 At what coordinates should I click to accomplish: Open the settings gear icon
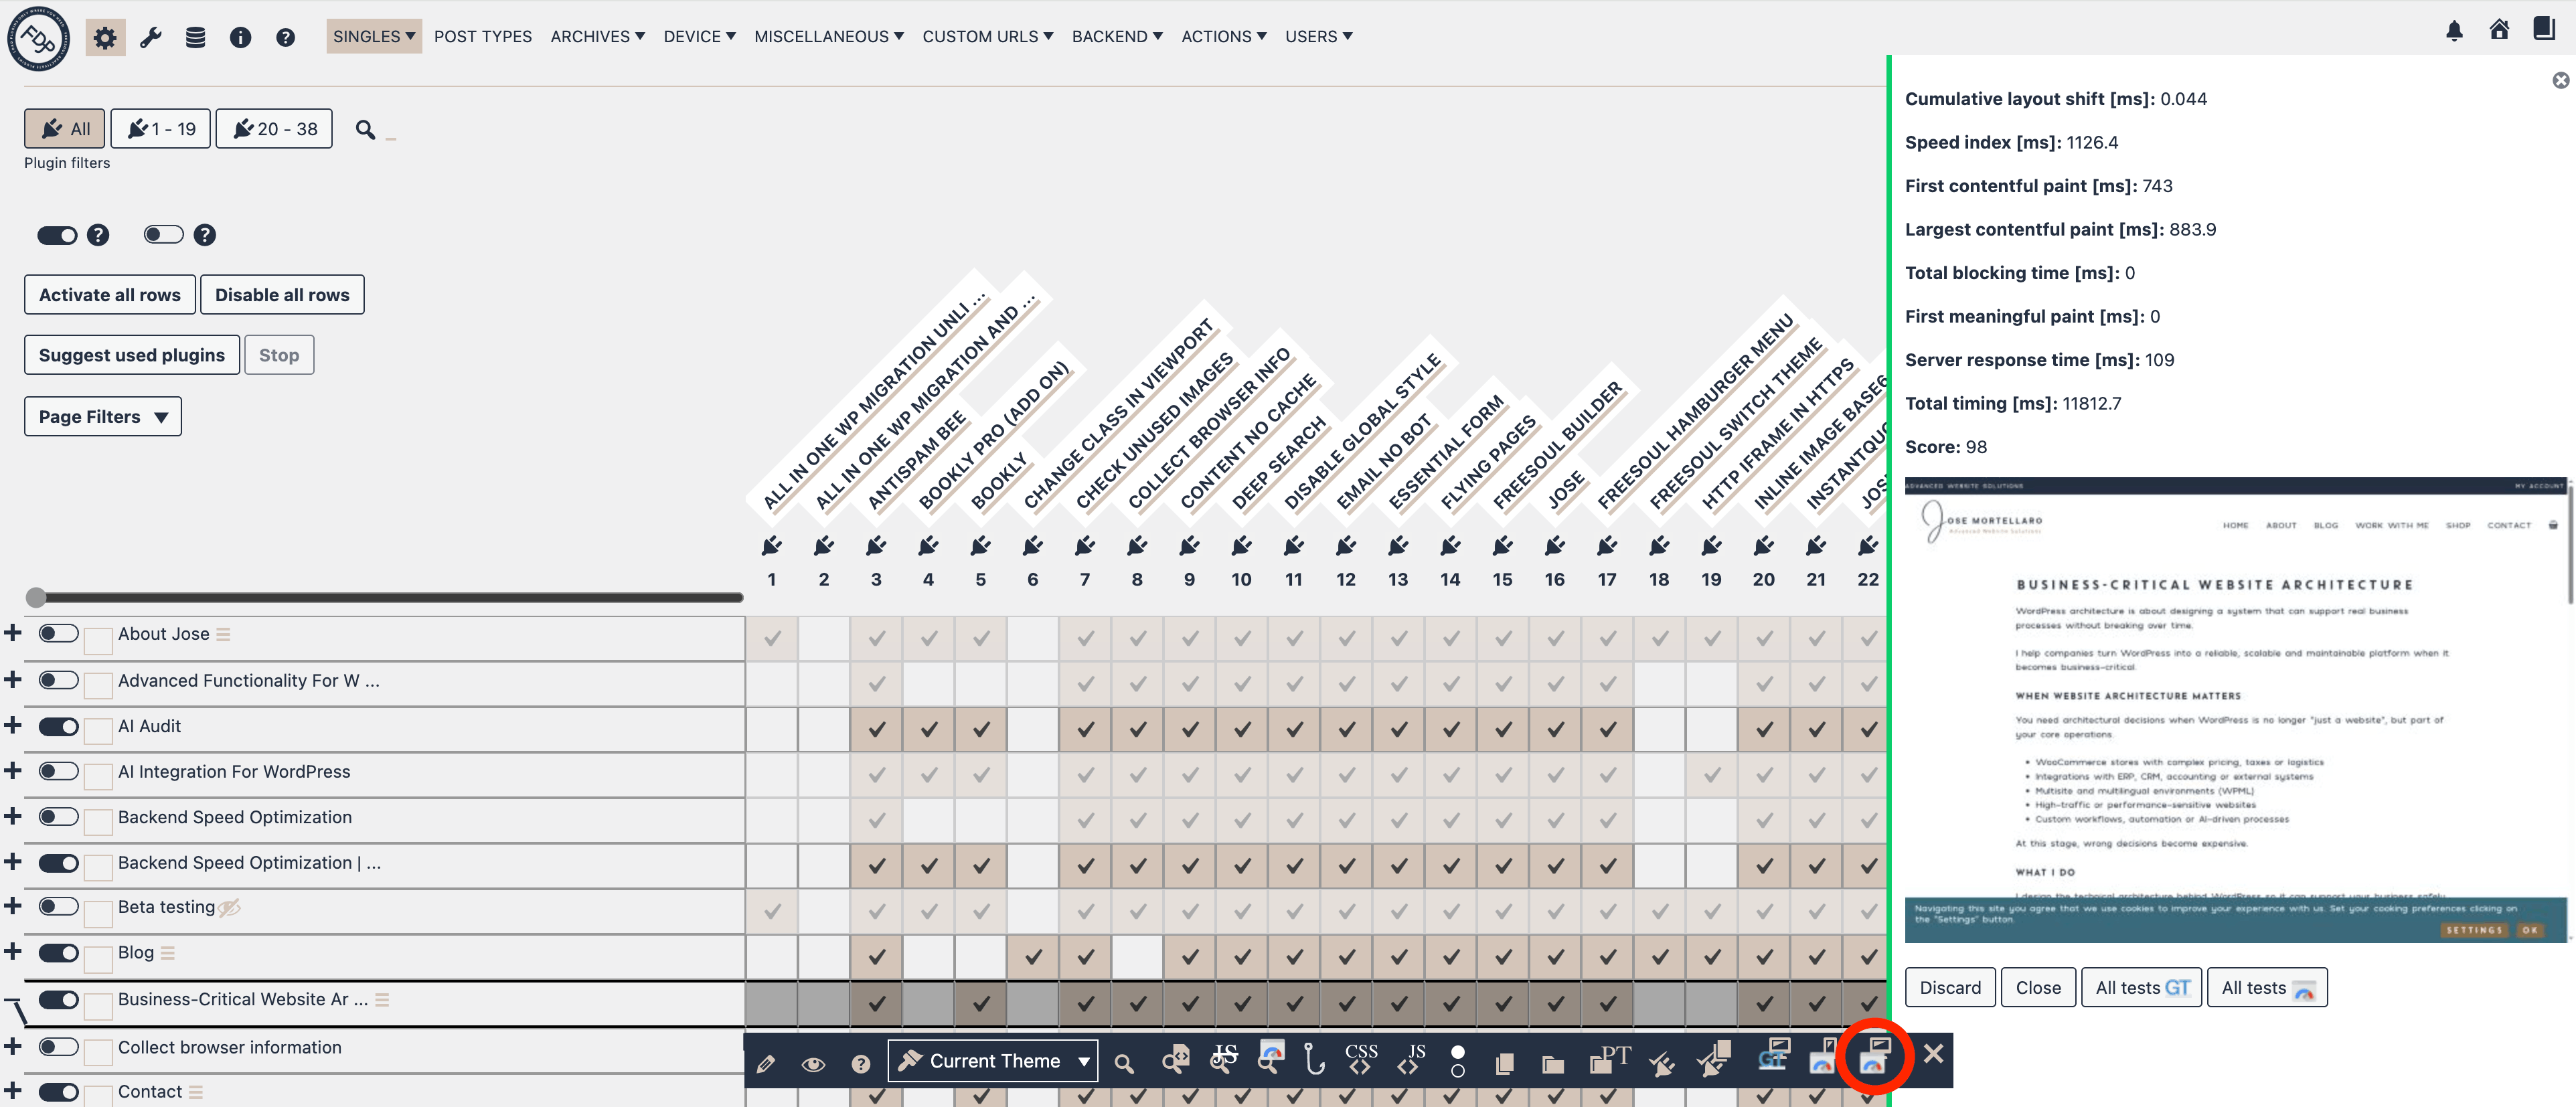105,36
